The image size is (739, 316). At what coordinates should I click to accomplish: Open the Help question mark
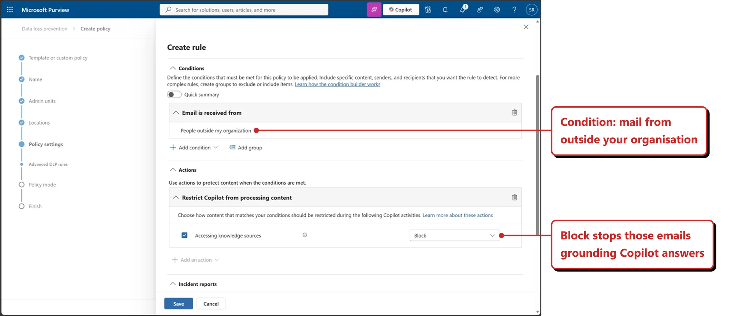click(514, 10)
